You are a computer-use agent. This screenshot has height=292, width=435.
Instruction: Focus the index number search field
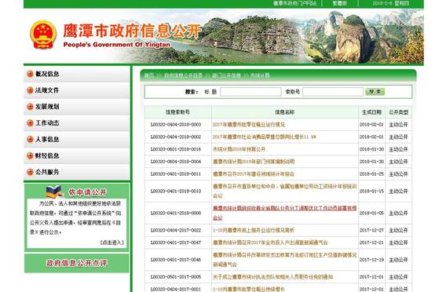[x=333, y=92]
